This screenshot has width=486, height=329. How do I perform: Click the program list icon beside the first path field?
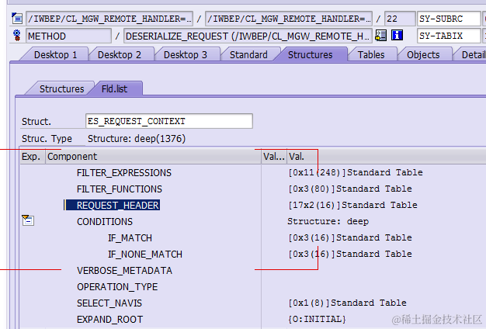tap(17, 19)
